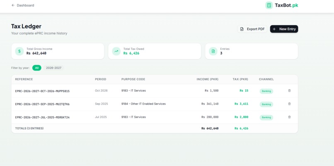This screenshot has height=166, width=334.
Task: Click the Rs 642,640 income in the totals row
Action: [x=210, y=128]
